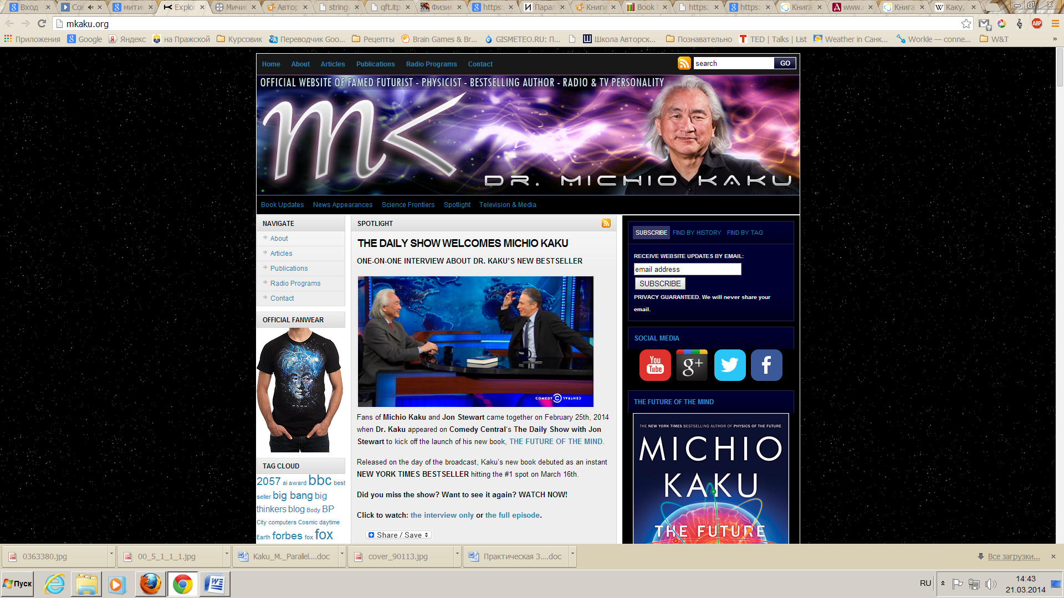Show more bookmarks via overflow chevron

pyautogui.click(x=1055, y=39)
